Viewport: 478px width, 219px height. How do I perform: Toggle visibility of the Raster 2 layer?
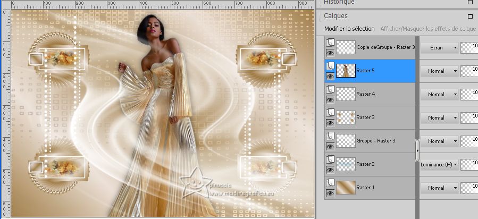330,170
